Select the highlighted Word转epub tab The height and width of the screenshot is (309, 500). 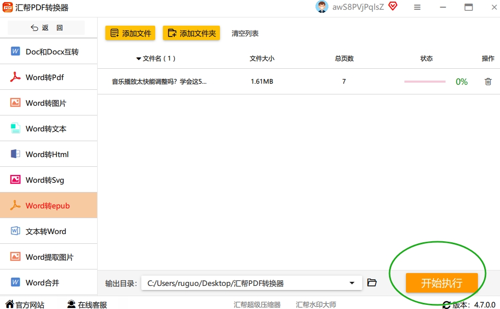pos(48,205)
